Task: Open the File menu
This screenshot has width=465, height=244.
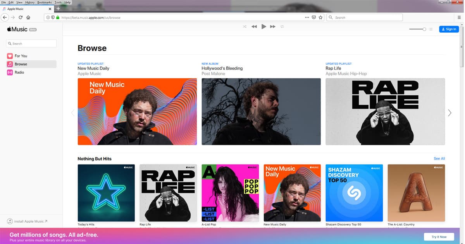Action: (x=4, y=2)
